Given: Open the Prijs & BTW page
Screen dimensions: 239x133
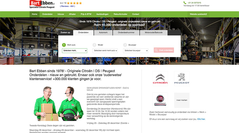Looking at the screenshot, I should 86,14.
